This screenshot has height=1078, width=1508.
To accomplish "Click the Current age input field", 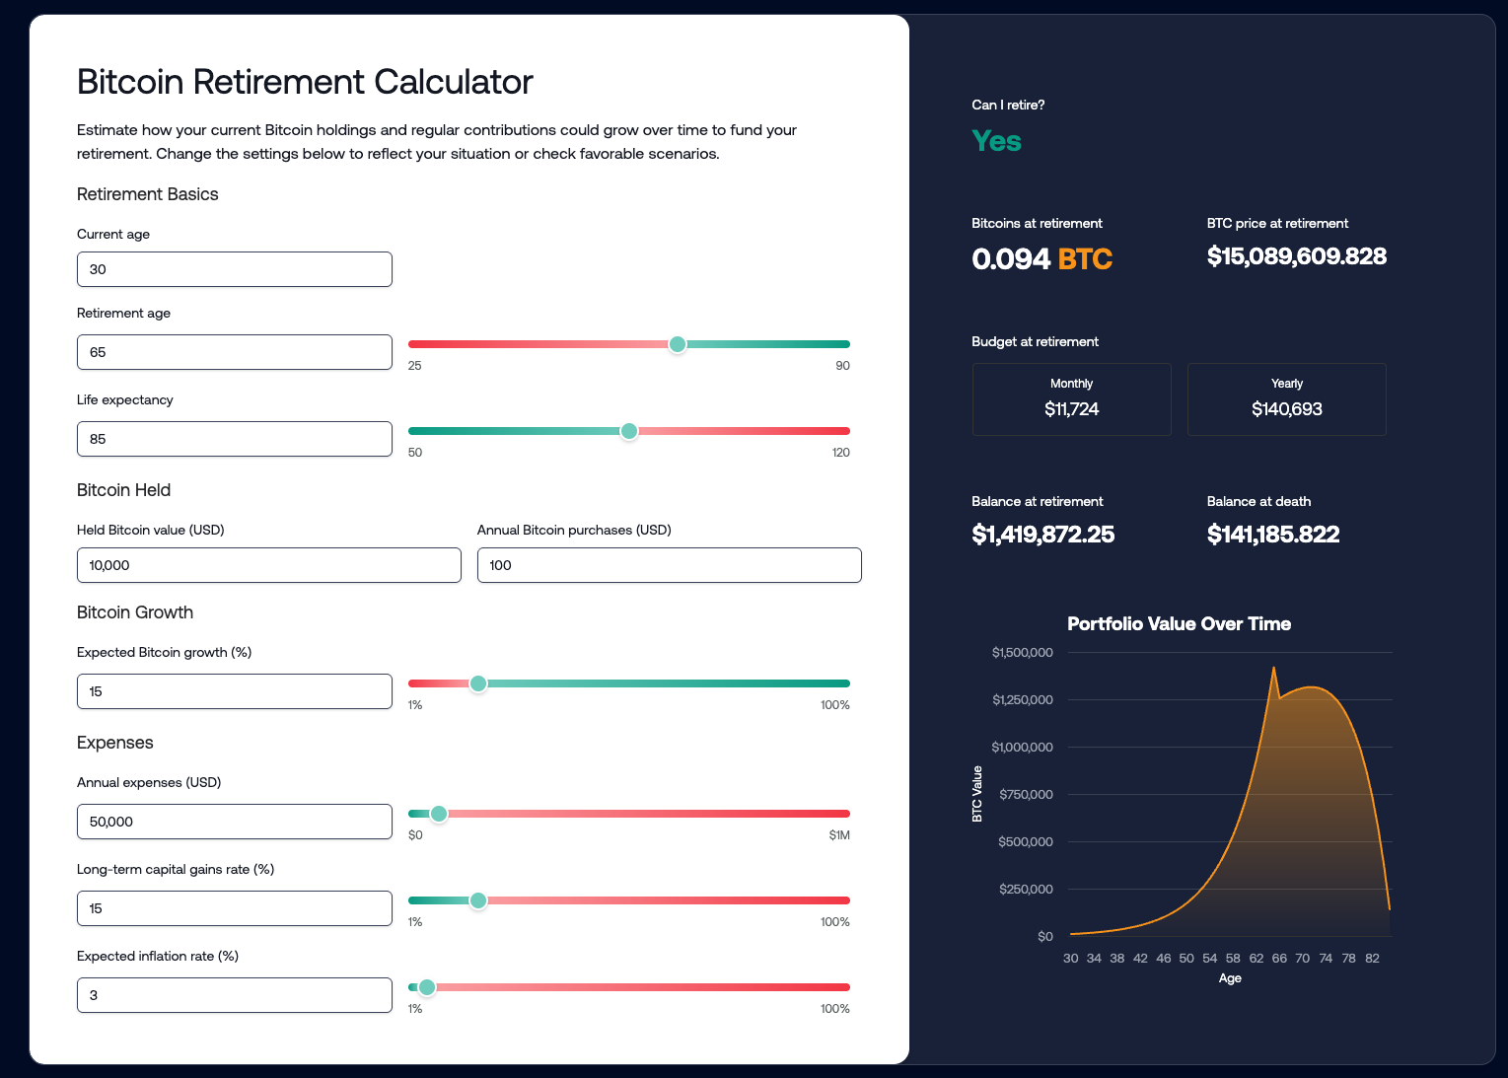I will click(x=235, y=269).
